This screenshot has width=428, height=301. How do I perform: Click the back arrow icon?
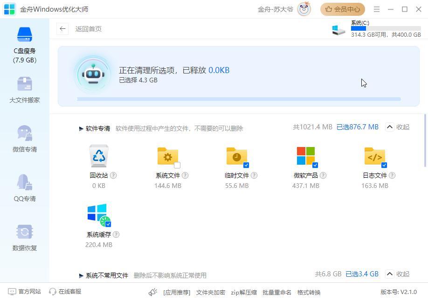(62, 29)
